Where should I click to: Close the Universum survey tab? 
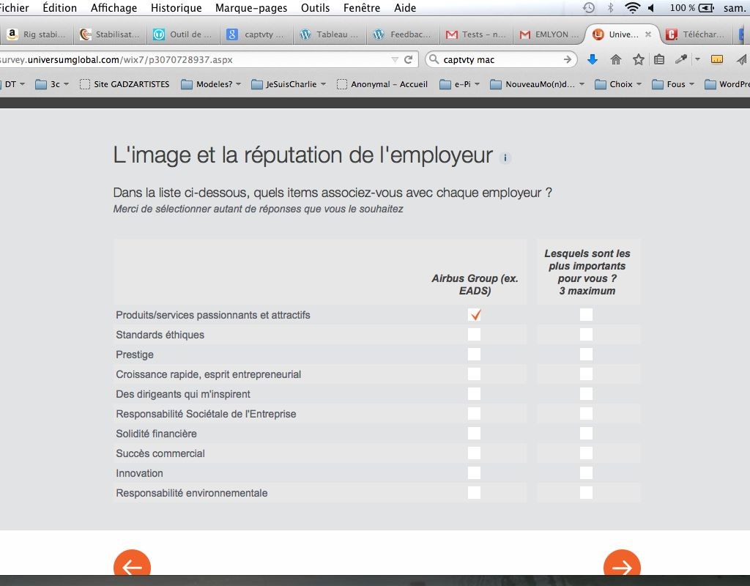[648, 34]
